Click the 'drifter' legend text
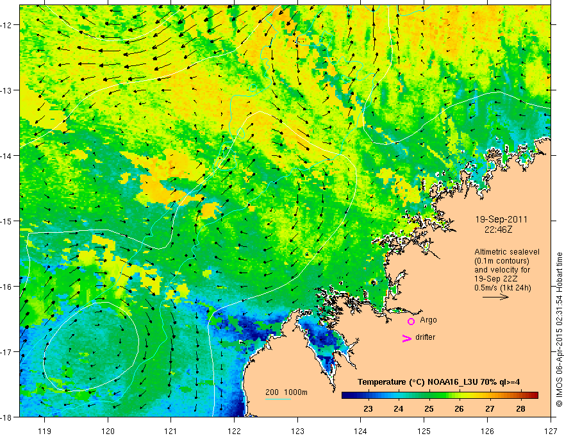The image size is (564, 436). click(425, 337)
